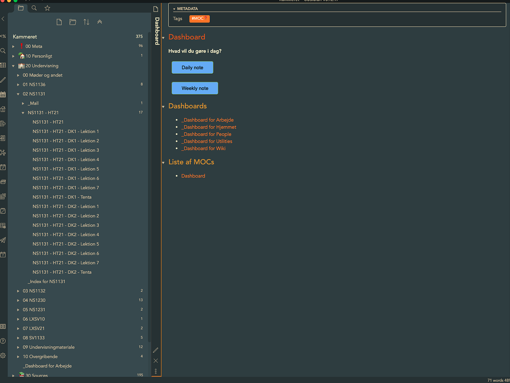Click the new folder icon above the file list
Screen dimensions: 510x383
pyautogui.click(x=72, y=22)
